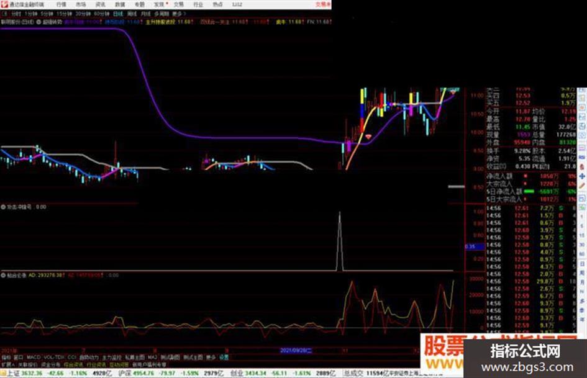Click the 指标 tab in bottom bar
Screen dimensions: 587x378
6,358
